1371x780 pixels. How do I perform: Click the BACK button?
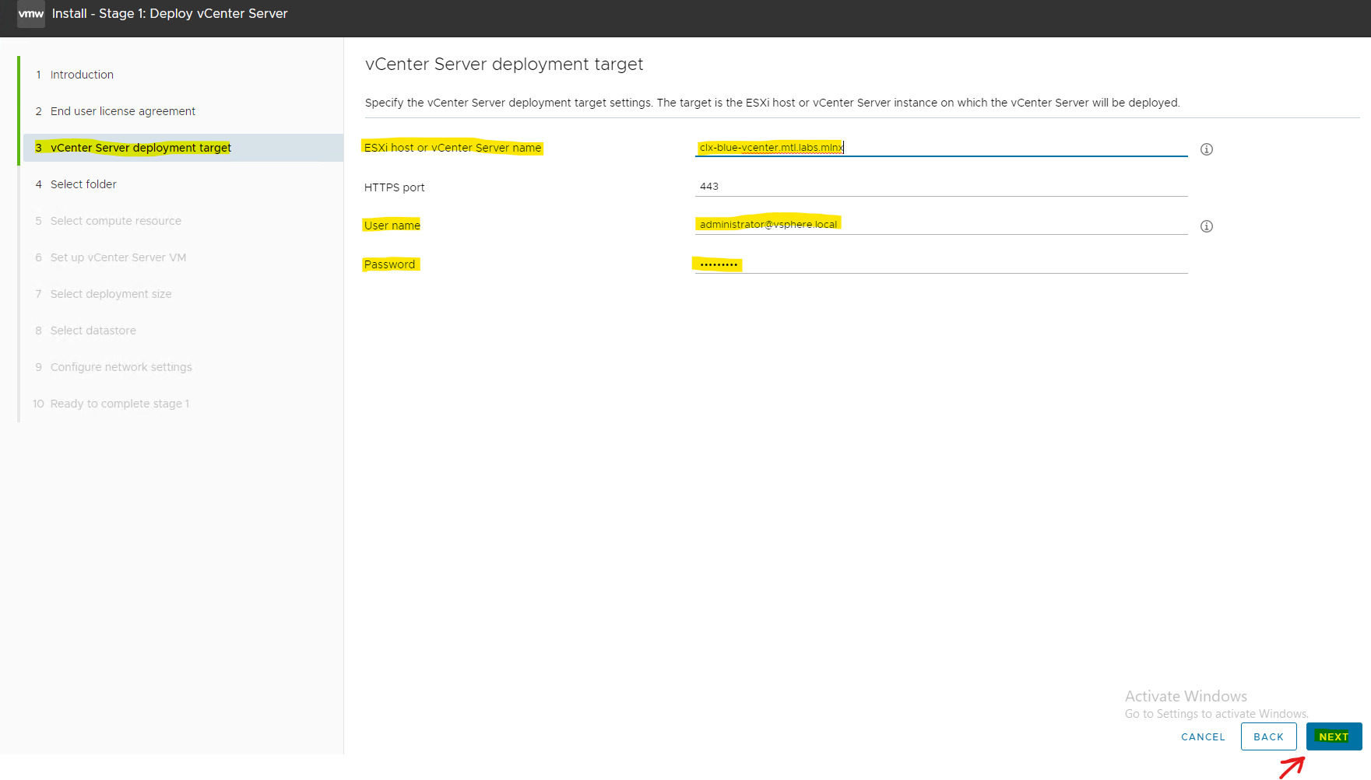pyautogui.click(x=1268, y=736)
